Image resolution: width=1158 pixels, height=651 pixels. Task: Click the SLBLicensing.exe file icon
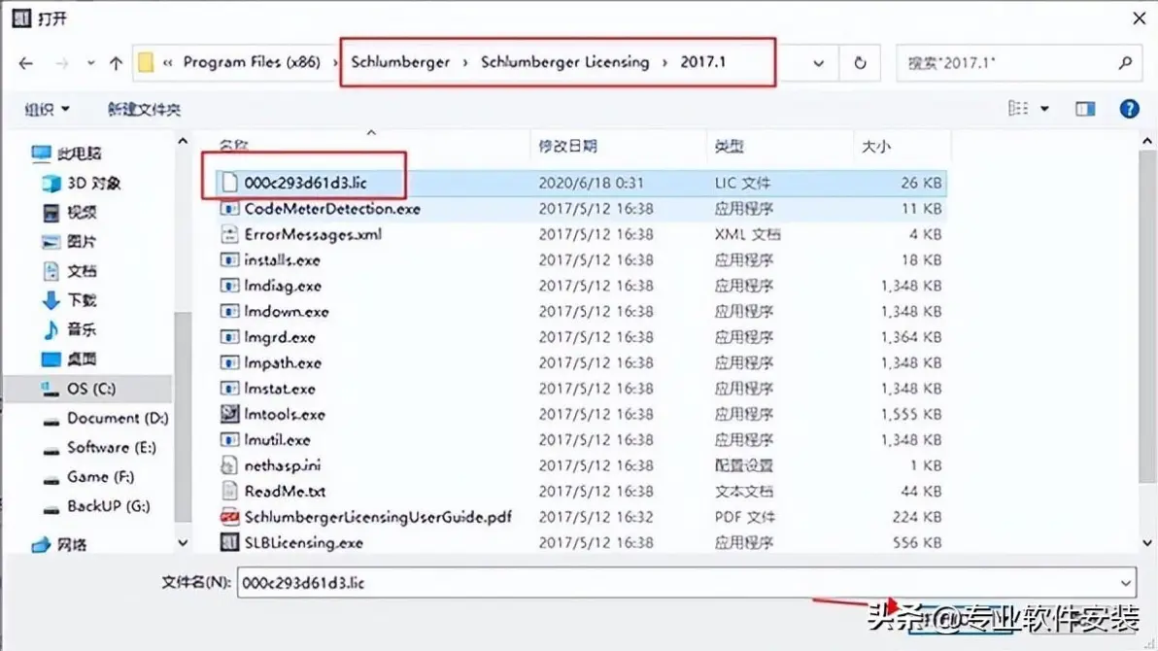[x=229, y=542]
